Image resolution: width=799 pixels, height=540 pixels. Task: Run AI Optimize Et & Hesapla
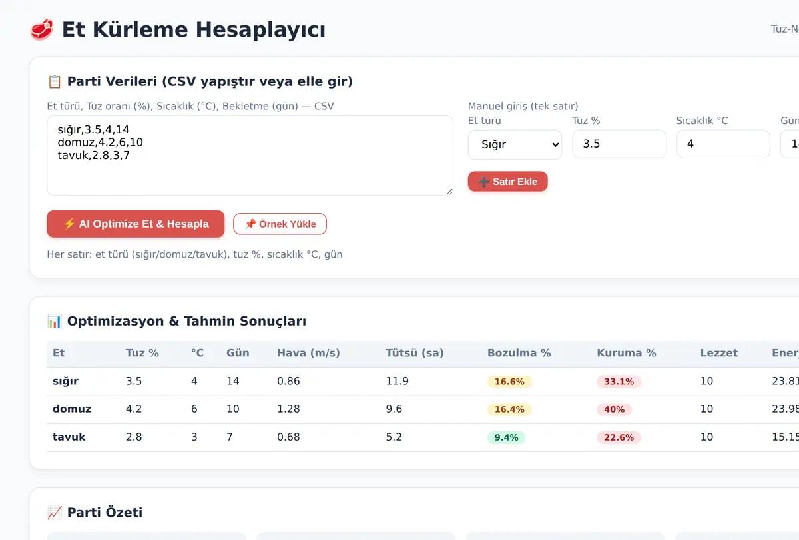pyautogui.click(x=136, y=224)
